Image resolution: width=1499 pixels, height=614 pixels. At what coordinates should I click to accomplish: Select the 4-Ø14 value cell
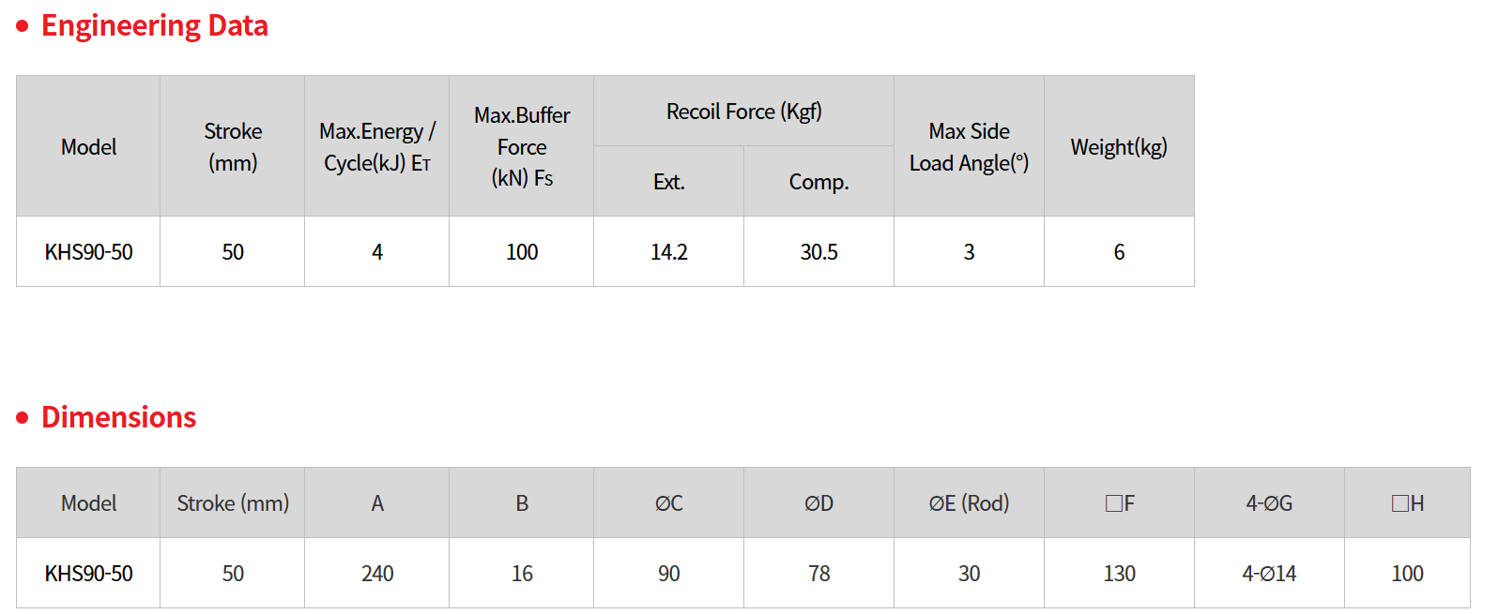click(1269, 573)
